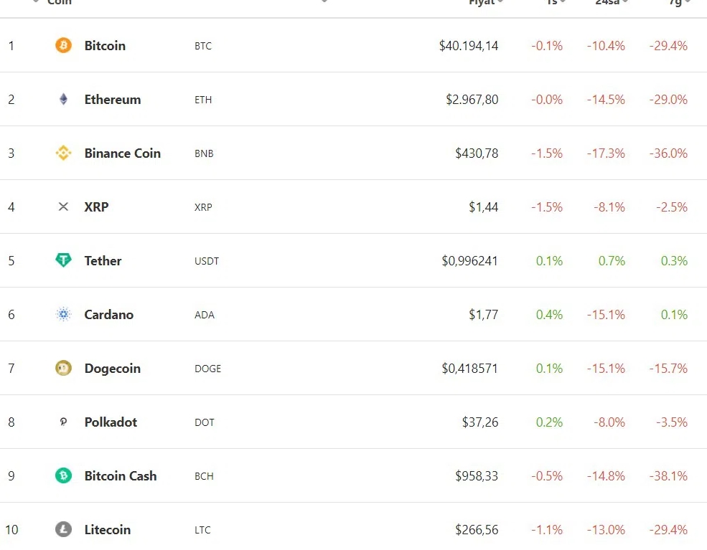Click the green Bitcoin Cash logo
The width and height of the screenshot is (707, 550).
pos(64,476)
